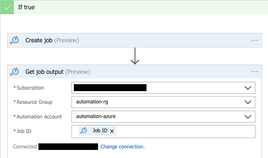The height and width of the screenshot is (158, 268).
Task: Remove the Job ID token with its X
Action: click(x=112, y=131)
